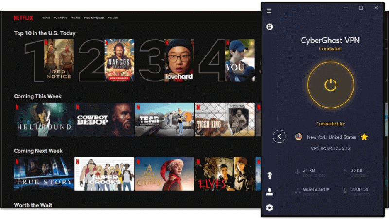Click the upload arrow stats icon
This screenshot has width=389, height=219.
[345, 172]
